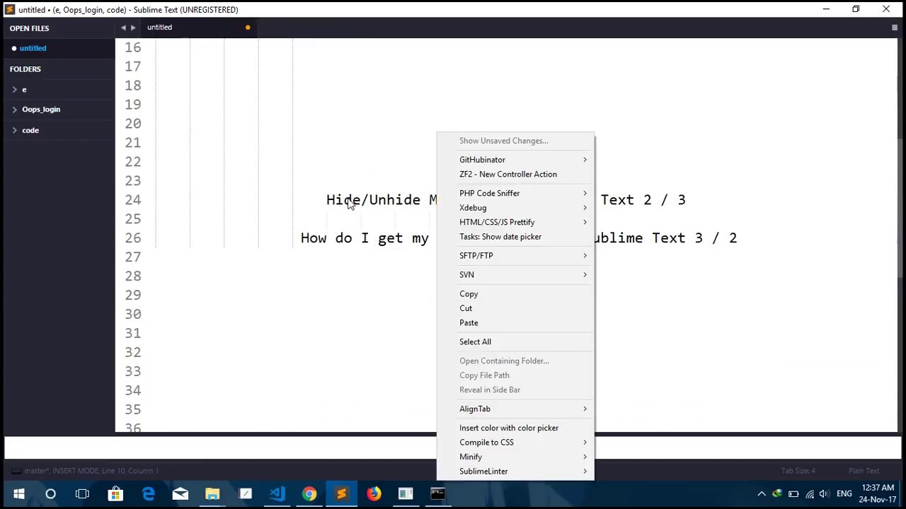906x509 pixels.
Task: Change the Plain Text syntax selector
Action: click(x=864, y=471)
